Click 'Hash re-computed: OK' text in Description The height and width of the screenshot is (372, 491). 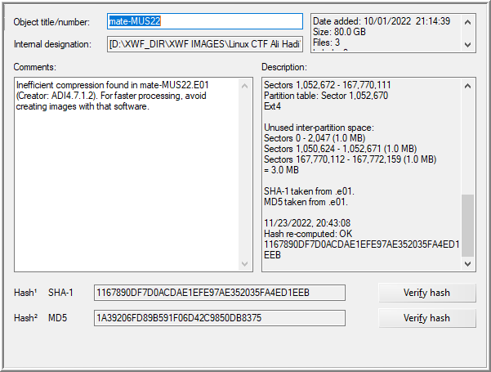[x=310, y=233]
